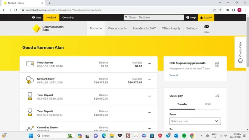Click the page vertical scrollbar
The image size is (249, 140).
[248, 42]
